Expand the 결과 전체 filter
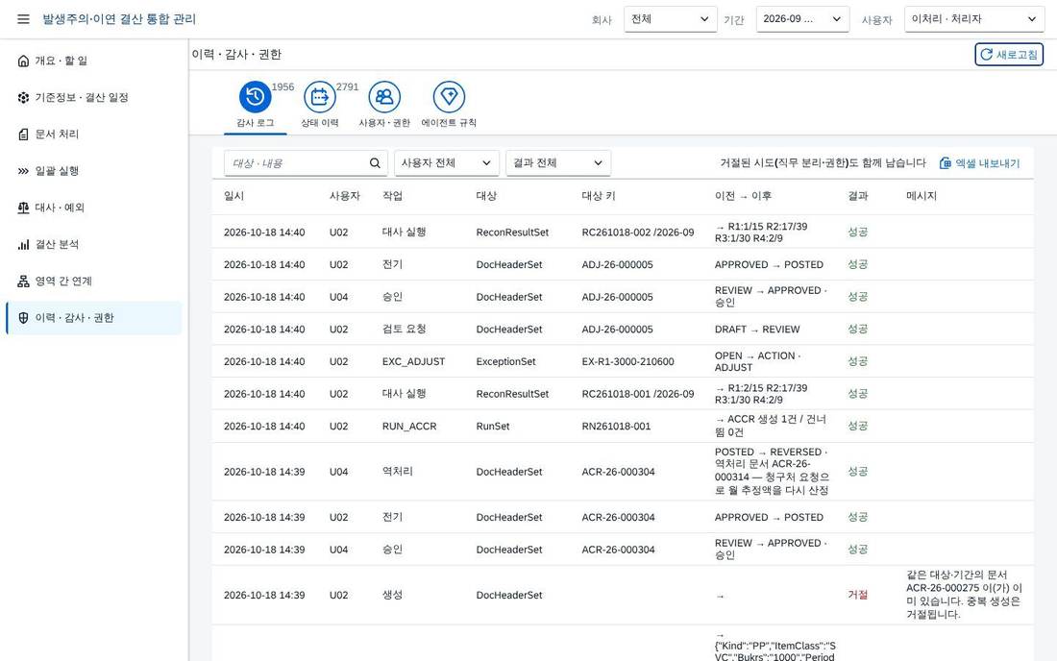The width and height of the screenshot is (1057, 661). click(558, 163)
